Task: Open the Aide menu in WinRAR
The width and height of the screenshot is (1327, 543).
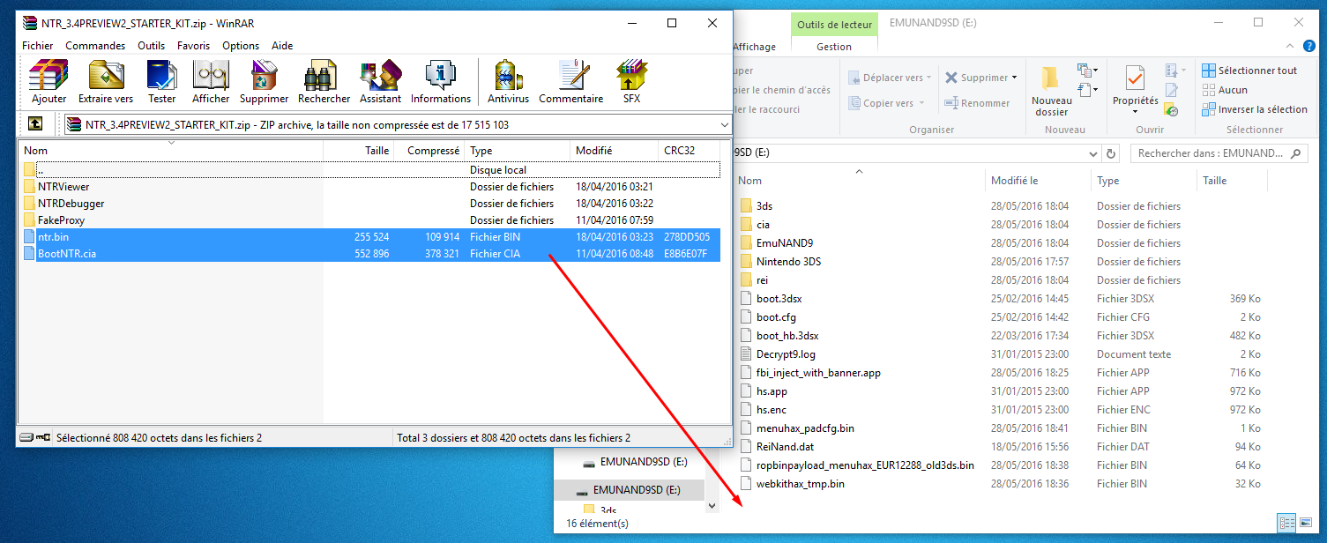Action: pos(282,46)
